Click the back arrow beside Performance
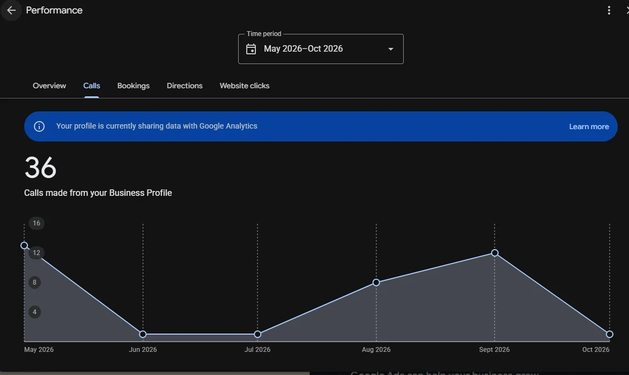The width and height of the screenshot is (629, 375). (11, 10)
